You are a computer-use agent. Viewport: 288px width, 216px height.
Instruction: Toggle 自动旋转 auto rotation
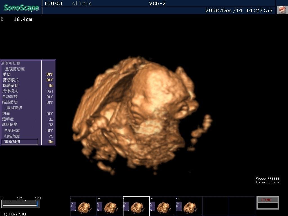(x=49, y=97)
